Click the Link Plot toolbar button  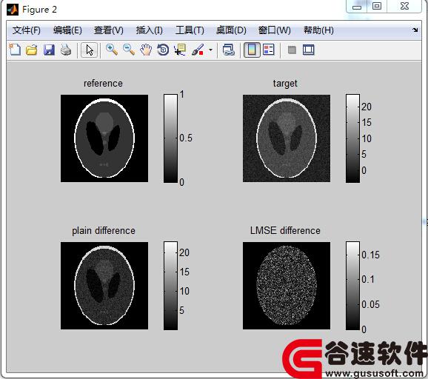pos(229,50)
